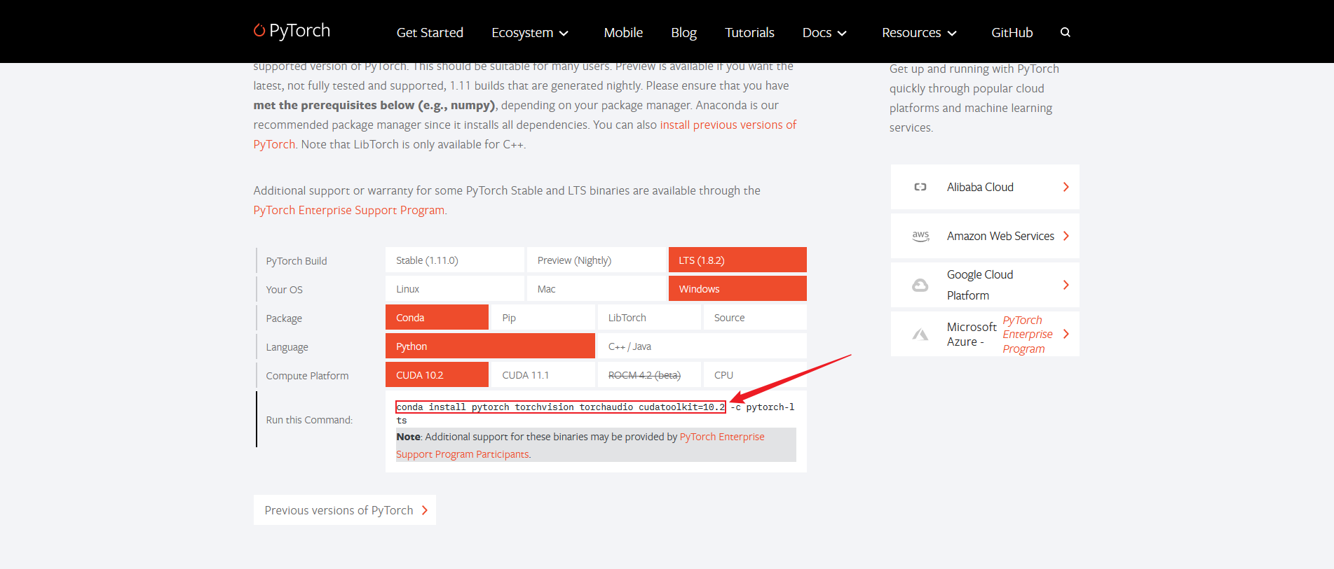Choose Linux as your OS

pos(455,288)
